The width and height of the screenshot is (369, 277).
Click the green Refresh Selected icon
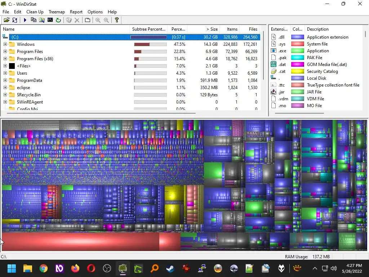pyautogui.click(x=58, y=20)
